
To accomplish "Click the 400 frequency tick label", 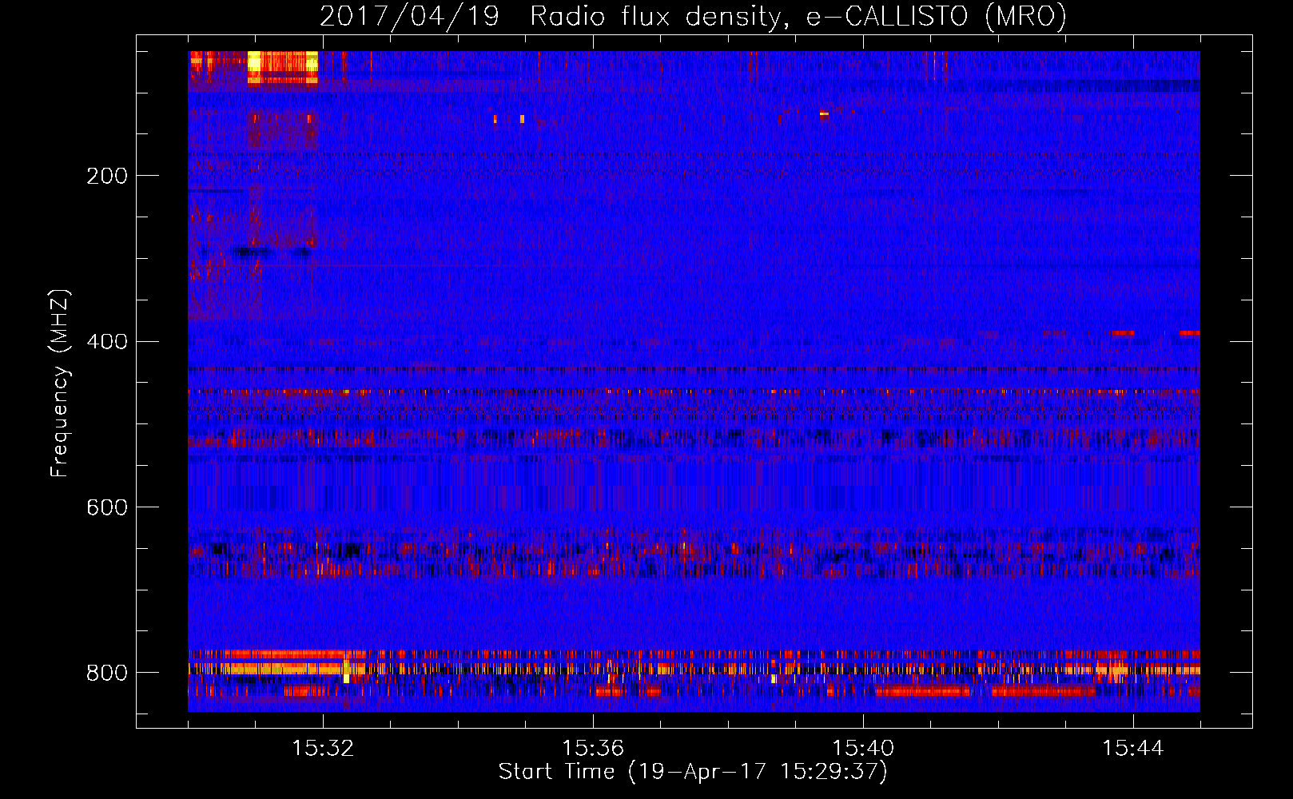I will point(107,342).
